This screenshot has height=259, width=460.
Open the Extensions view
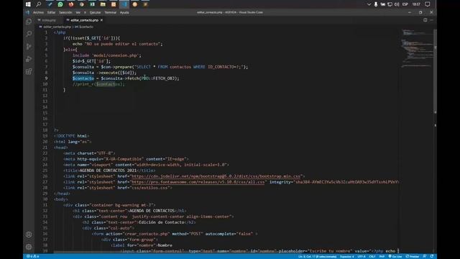click(x=29, y=71)
